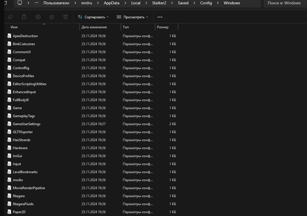This screenshot has width=307, height=216.
Task: Sort files by Размер column header
Action: point(163,27)
